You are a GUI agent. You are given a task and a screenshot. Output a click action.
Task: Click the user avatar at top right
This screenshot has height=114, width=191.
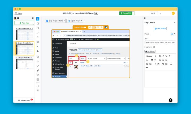point(173,13)
